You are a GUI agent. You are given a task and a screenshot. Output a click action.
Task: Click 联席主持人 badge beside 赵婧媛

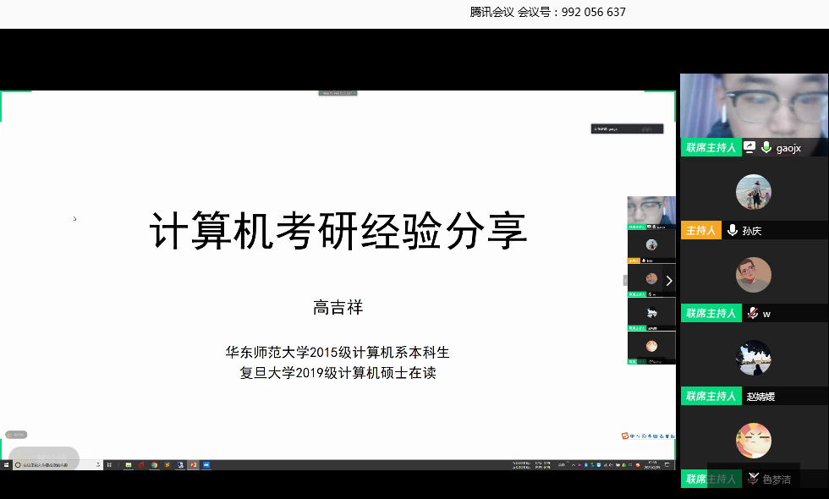click(711, 396)
